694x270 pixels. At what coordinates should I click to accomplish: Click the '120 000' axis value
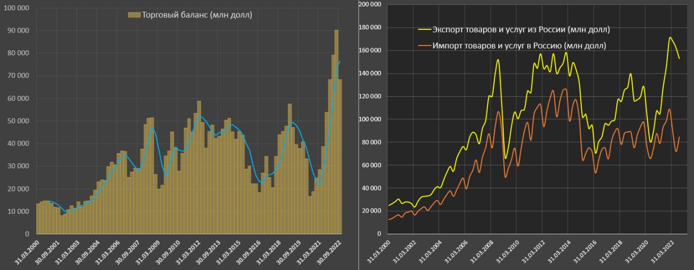pyautogui.click(x=369, y=96)
